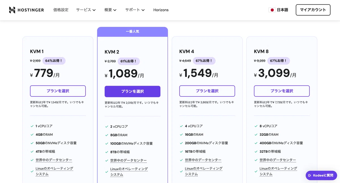Open the Horizons link
Image resolution: width=340 pixels, height=183 pixels.
tap(161, 10)
